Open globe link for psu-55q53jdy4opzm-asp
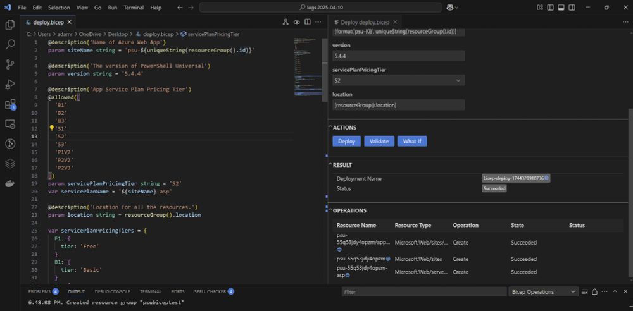The image size is (633, 311). tap(347, 275)
